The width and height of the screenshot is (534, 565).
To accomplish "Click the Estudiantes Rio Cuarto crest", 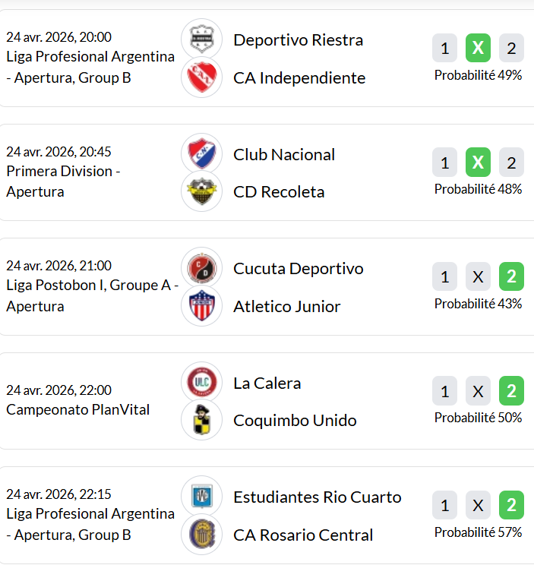I will tap(201, 497).
